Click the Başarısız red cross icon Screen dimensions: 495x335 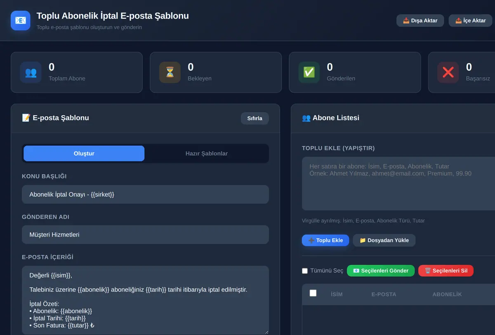pos(448,72)
